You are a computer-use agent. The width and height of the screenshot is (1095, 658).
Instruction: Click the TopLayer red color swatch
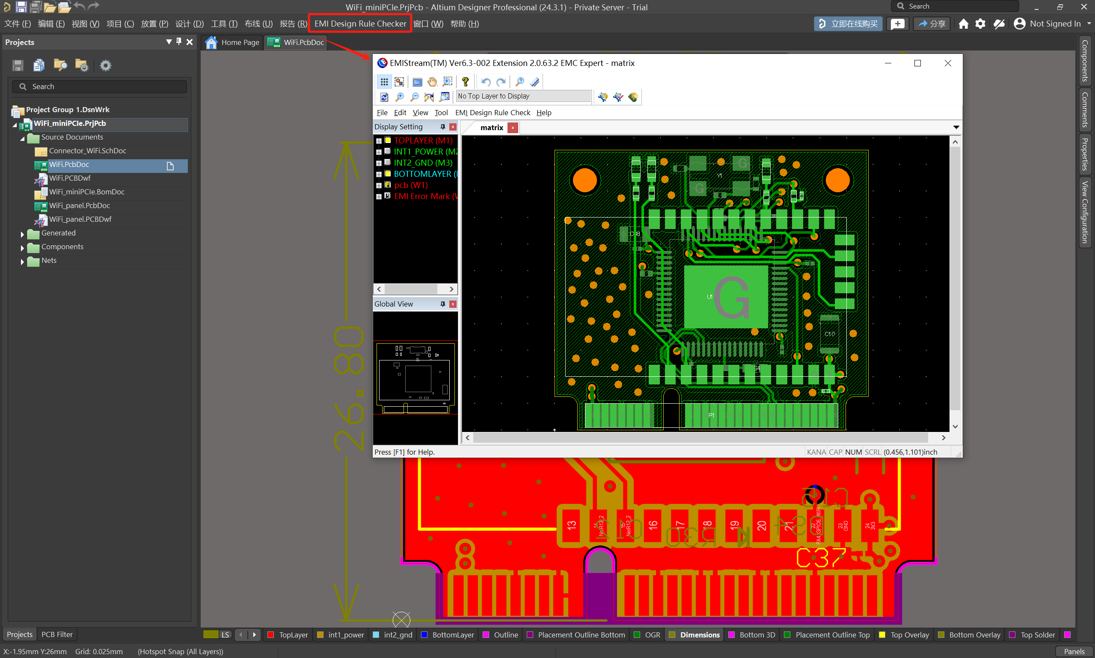(270, 634)
